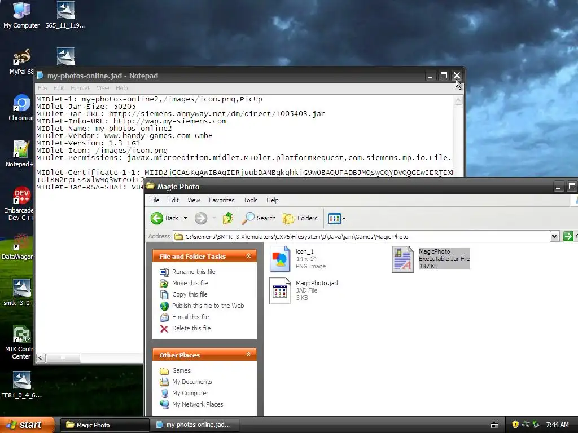Open the EF81_0_4_6 desktop icon
578x433 pixels.
point(21,385)
